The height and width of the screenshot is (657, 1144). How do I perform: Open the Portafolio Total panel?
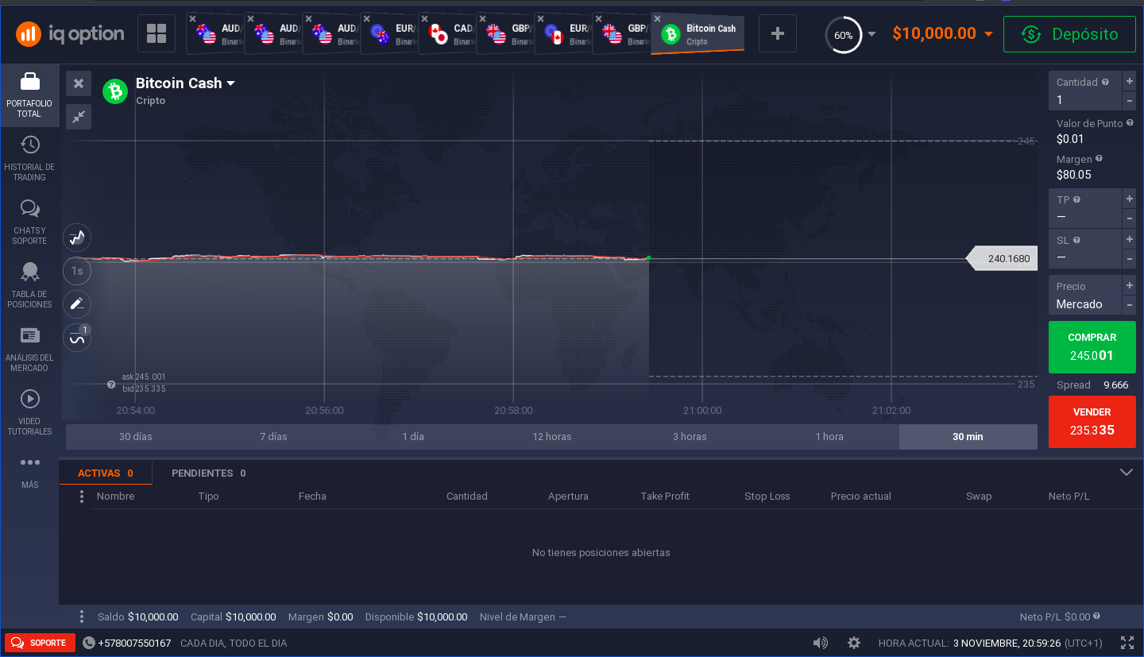tap(29, 95)
